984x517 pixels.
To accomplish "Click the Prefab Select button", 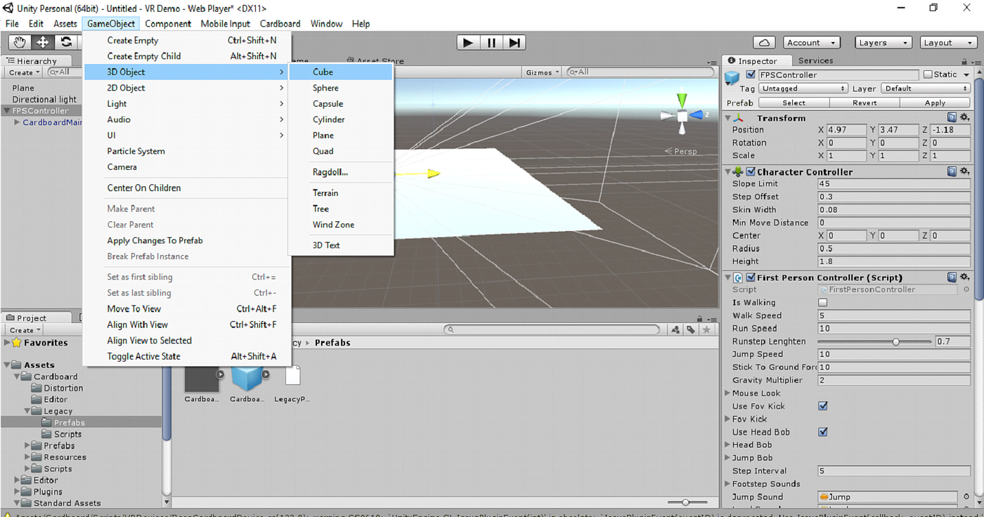I will [x=794, y=103].
